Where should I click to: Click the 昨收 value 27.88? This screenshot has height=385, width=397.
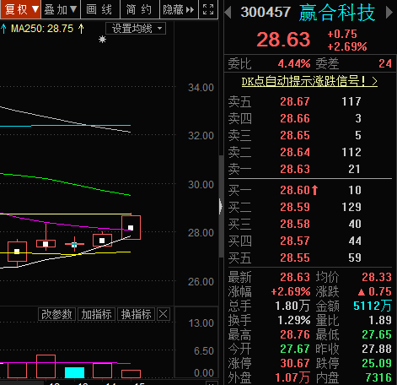[377, 349]
